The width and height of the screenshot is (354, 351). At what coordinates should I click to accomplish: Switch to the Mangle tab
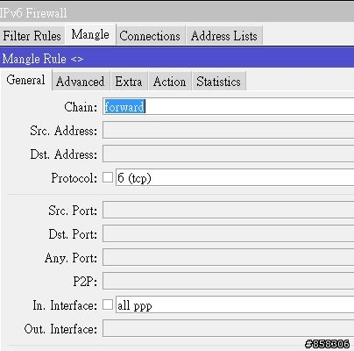tap(90, 34)
